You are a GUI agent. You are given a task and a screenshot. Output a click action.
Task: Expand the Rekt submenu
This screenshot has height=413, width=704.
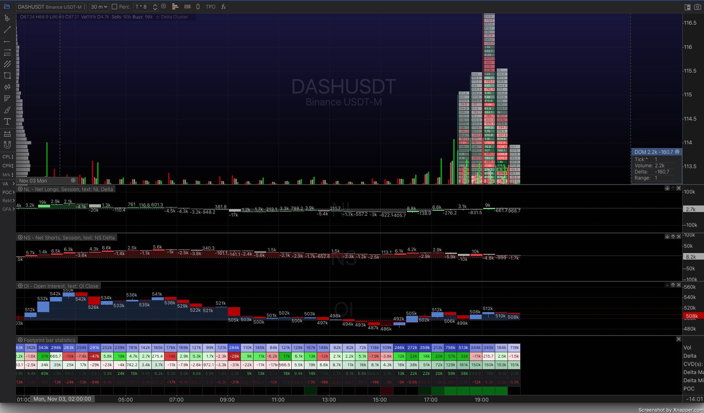pos(14,201)
